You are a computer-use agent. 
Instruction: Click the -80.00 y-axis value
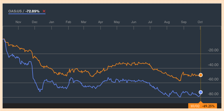coord(213,94)
